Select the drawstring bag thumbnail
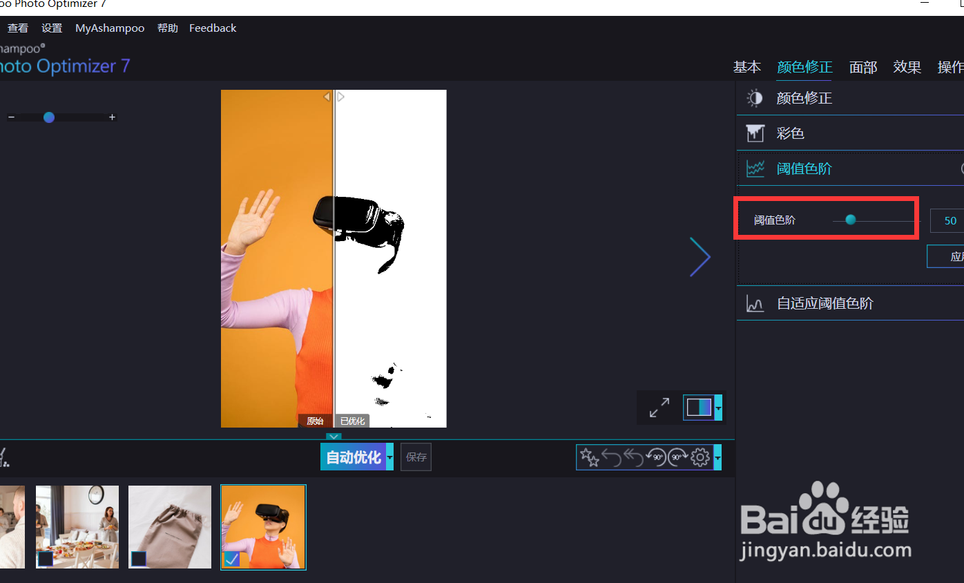 170,527
